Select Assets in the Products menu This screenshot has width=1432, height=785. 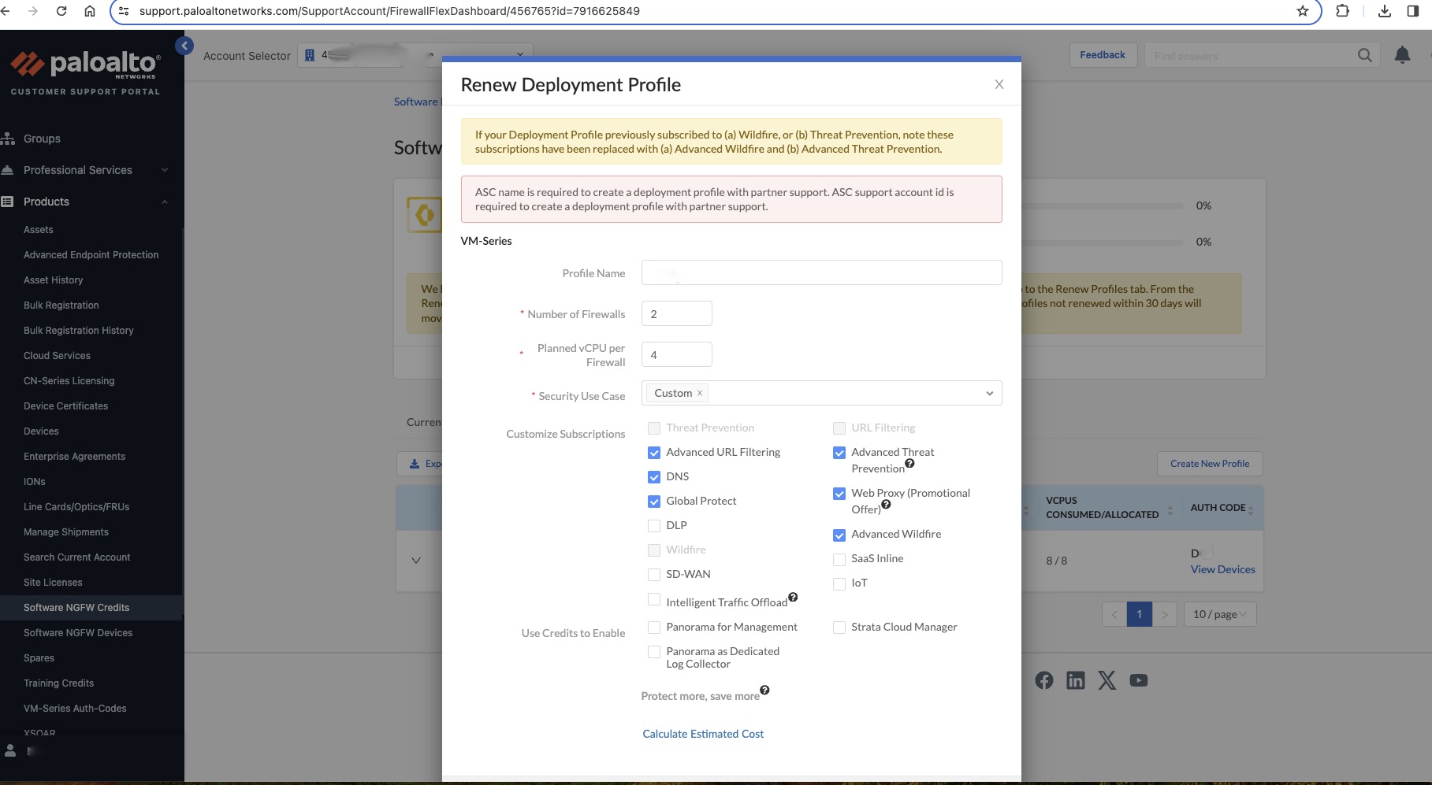[x=39, y=230]
